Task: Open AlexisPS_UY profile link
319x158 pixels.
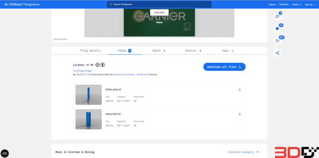Action: click(83, 74)
